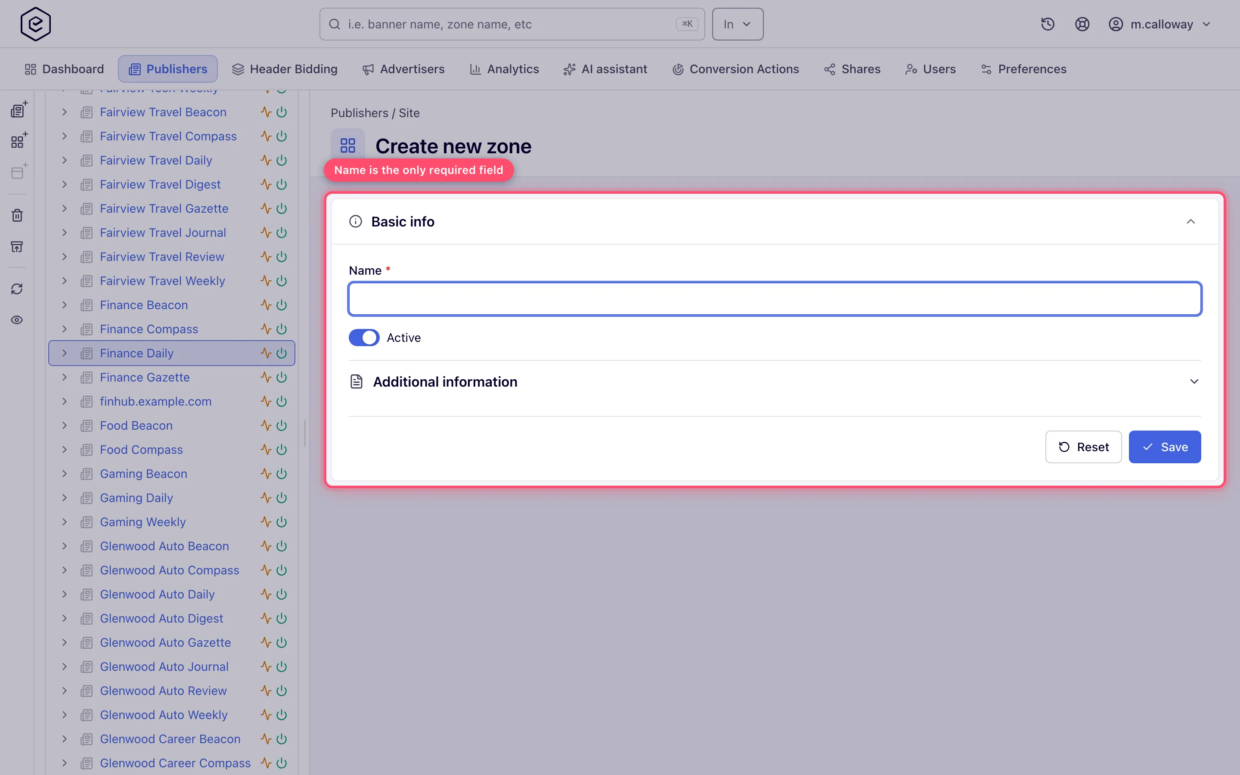
Task: Collapse the Basic info section chevron
Action: click(x=1190, y=221)
